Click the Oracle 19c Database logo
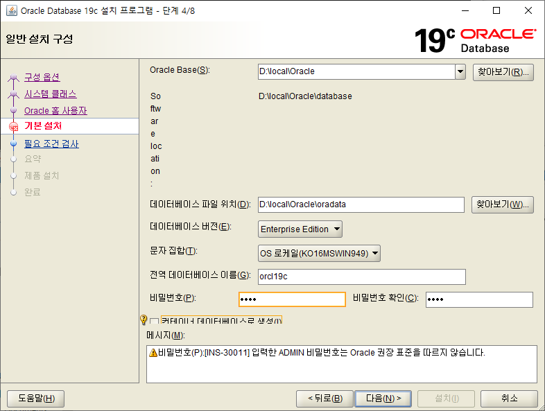The width and height of the screenshot is (545, 411). (475, 40)
